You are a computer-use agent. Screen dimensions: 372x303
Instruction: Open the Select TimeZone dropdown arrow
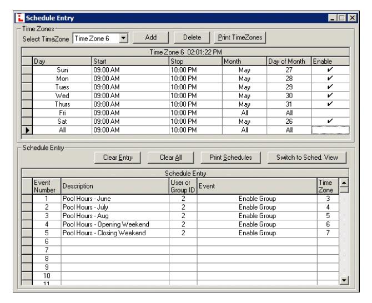123,38
